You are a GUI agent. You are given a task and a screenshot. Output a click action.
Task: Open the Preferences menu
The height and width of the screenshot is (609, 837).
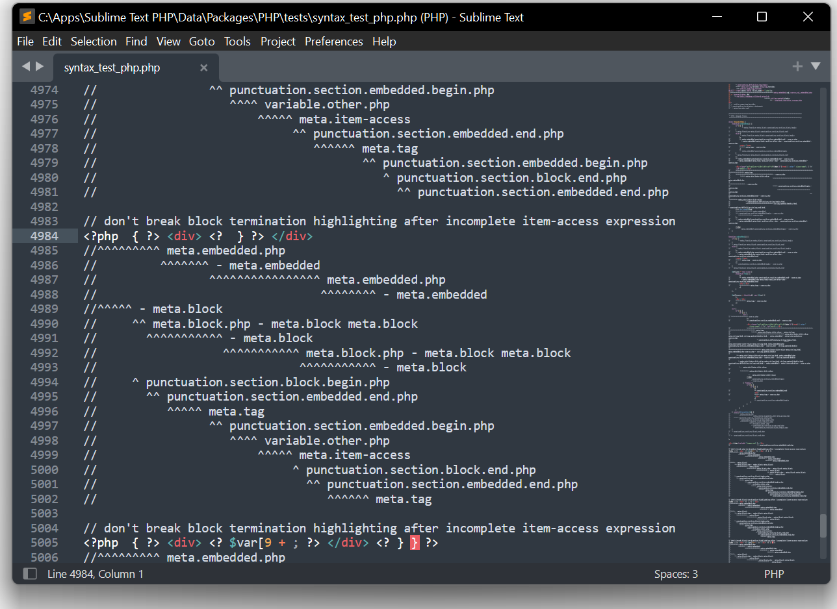point(333,41)
